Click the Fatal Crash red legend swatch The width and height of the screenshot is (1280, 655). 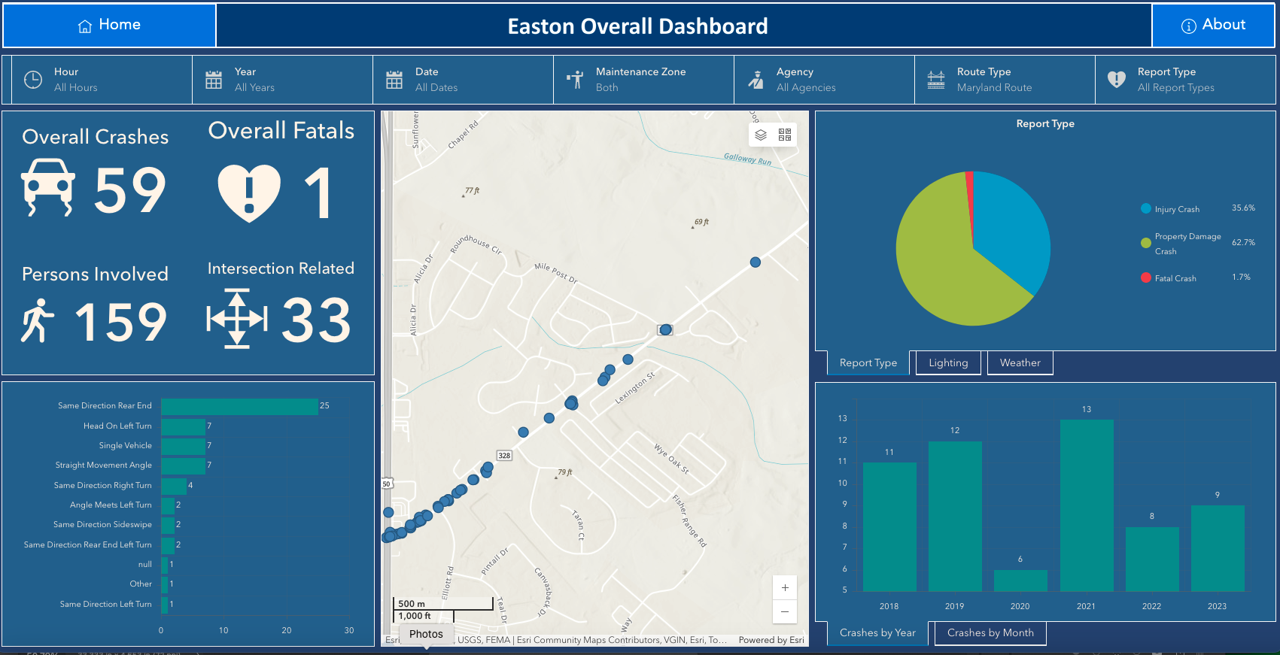(1146, 277)
